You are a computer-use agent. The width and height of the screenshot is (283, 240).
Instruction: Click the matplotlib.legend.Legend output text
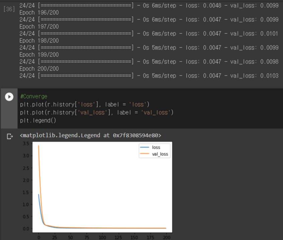tap(90, 135)
